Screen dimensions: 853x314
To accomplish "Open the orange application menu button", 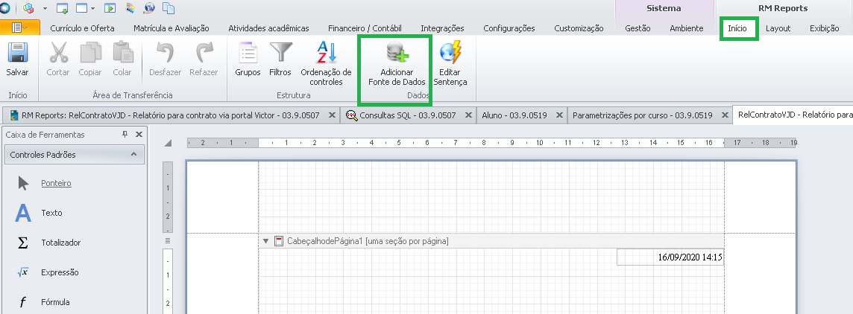I will (20, 28).
